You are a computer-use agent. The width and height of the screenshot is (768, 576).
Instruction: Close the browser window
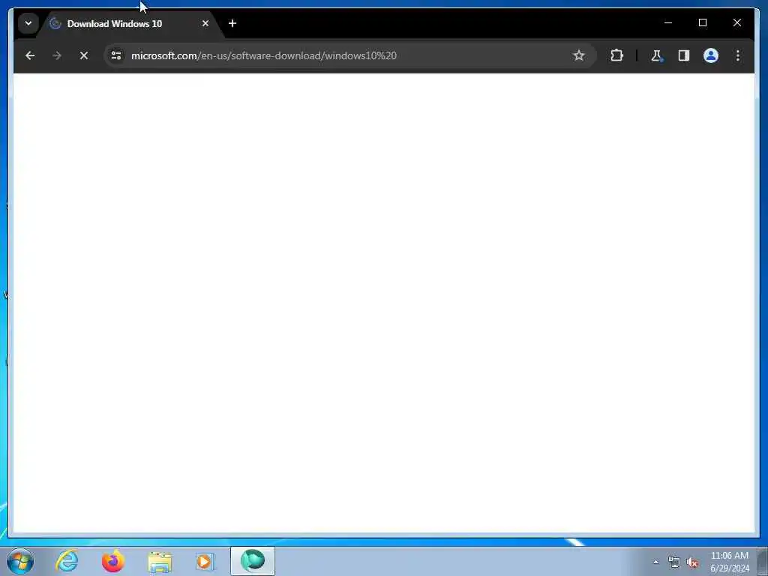click(737, 22)
